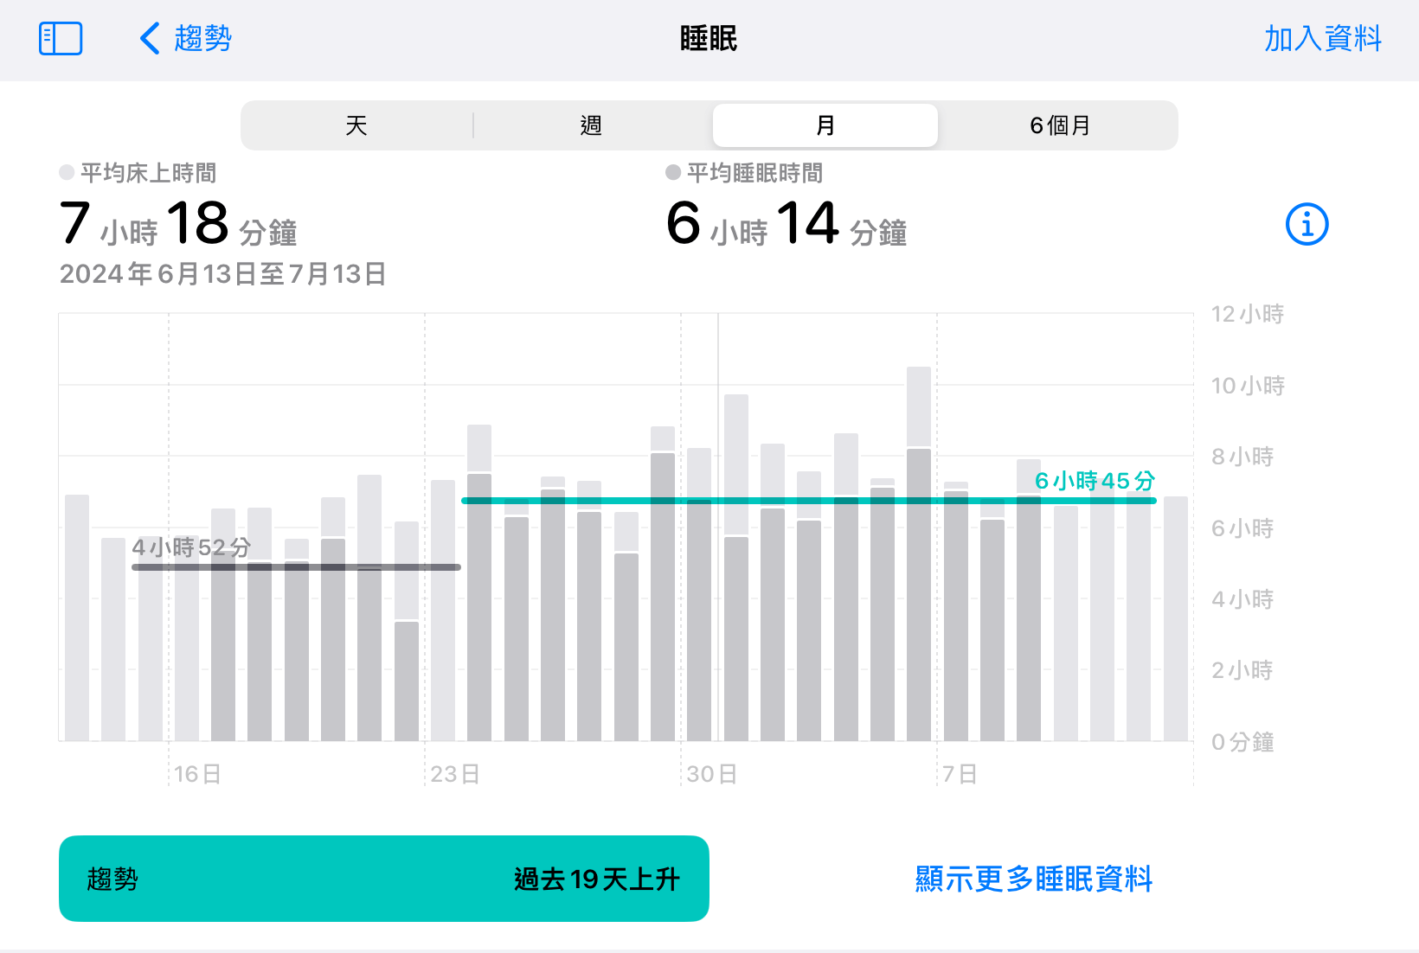
Task: Tap the 16日 date axis label
Action: click(197, 774)
